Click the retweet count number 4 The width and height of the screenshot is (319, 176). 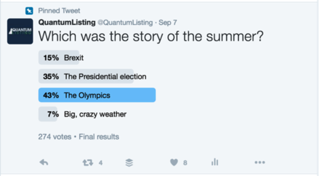pyautogui.click(x=101, y=162)
